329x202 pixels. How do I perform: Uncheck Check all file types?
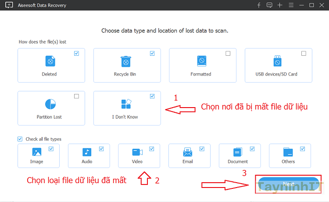click(x=20, y=139)
